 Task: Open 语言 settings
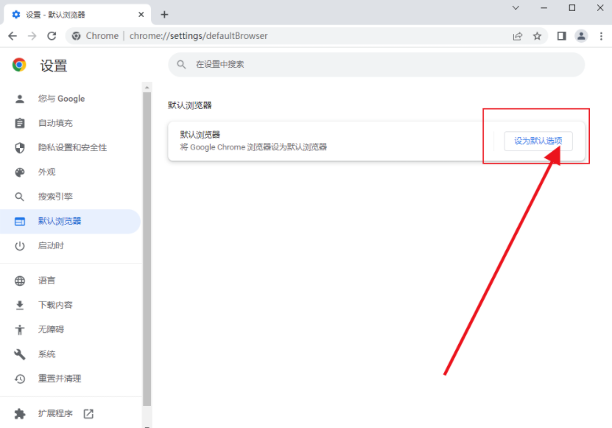point(70,281)
